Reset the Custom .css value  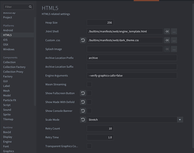pyautogui.click(x=83, y=40)
